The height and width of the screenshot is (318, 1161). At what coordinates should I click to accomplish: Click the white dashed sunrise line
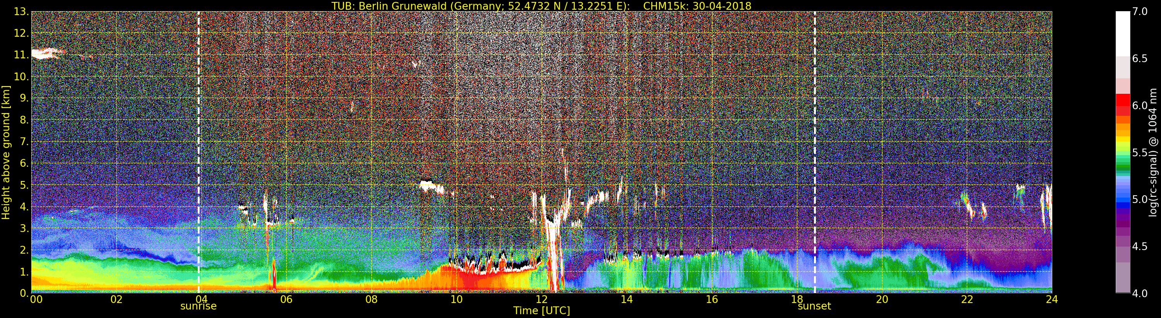tap(198, 135)
